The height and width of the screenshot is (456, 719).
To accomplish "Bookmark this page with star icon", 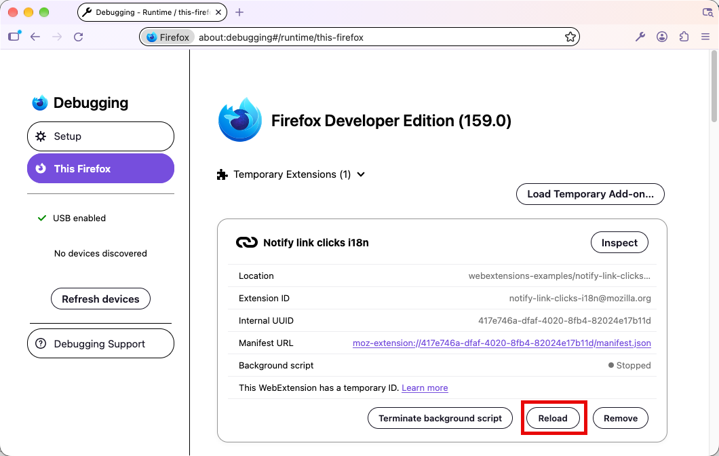I will [570, 37].
